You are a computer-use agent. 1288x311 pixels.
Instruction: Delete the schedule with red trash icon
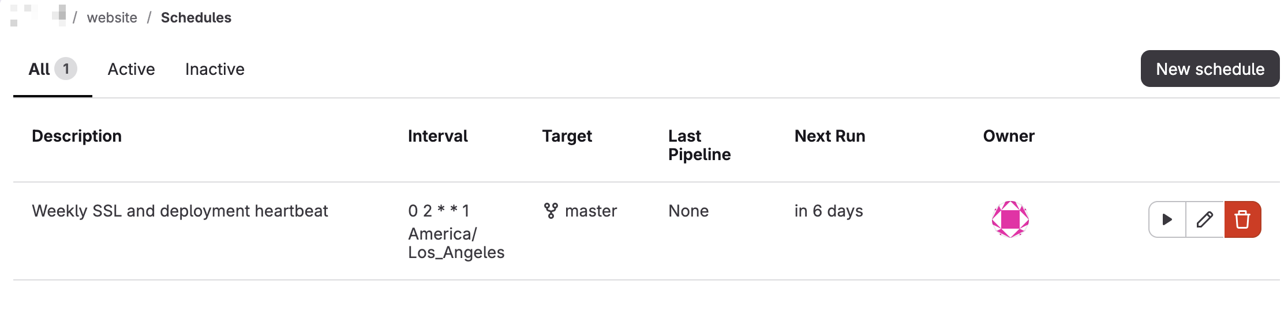[1242, 219]
